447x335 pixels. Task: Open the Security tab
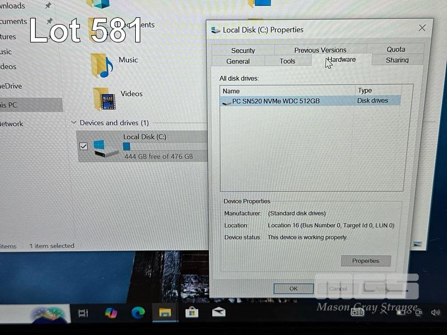click(243, 50)
